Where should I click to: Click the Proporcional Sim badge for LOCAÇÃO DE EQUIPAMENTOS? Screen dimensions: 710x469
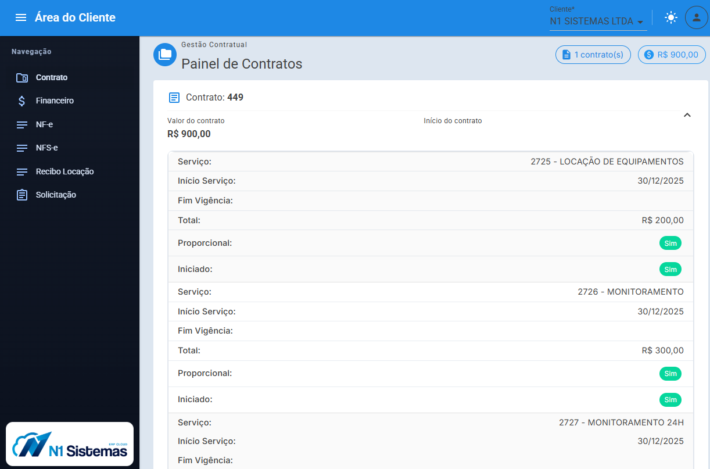[670, 243]
